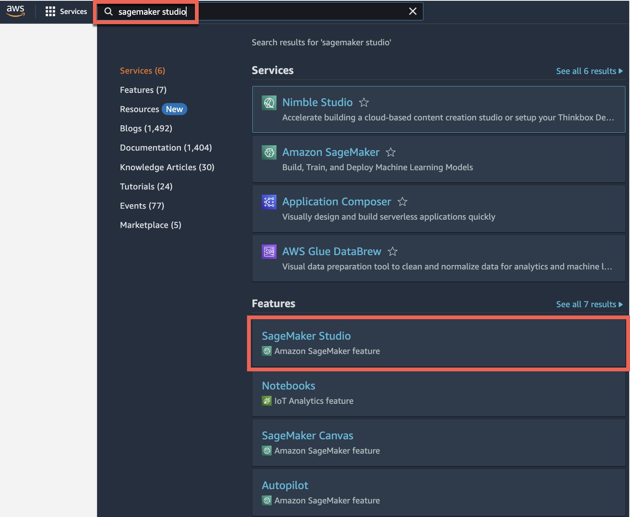Image resolution: width=630 pixels, height=517 pixels.
Task: Clear the search with the X icon
Action: pos(413,11)
